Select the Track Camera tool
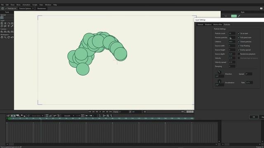Viewport: 264px width, 148px height. [2, 32]
